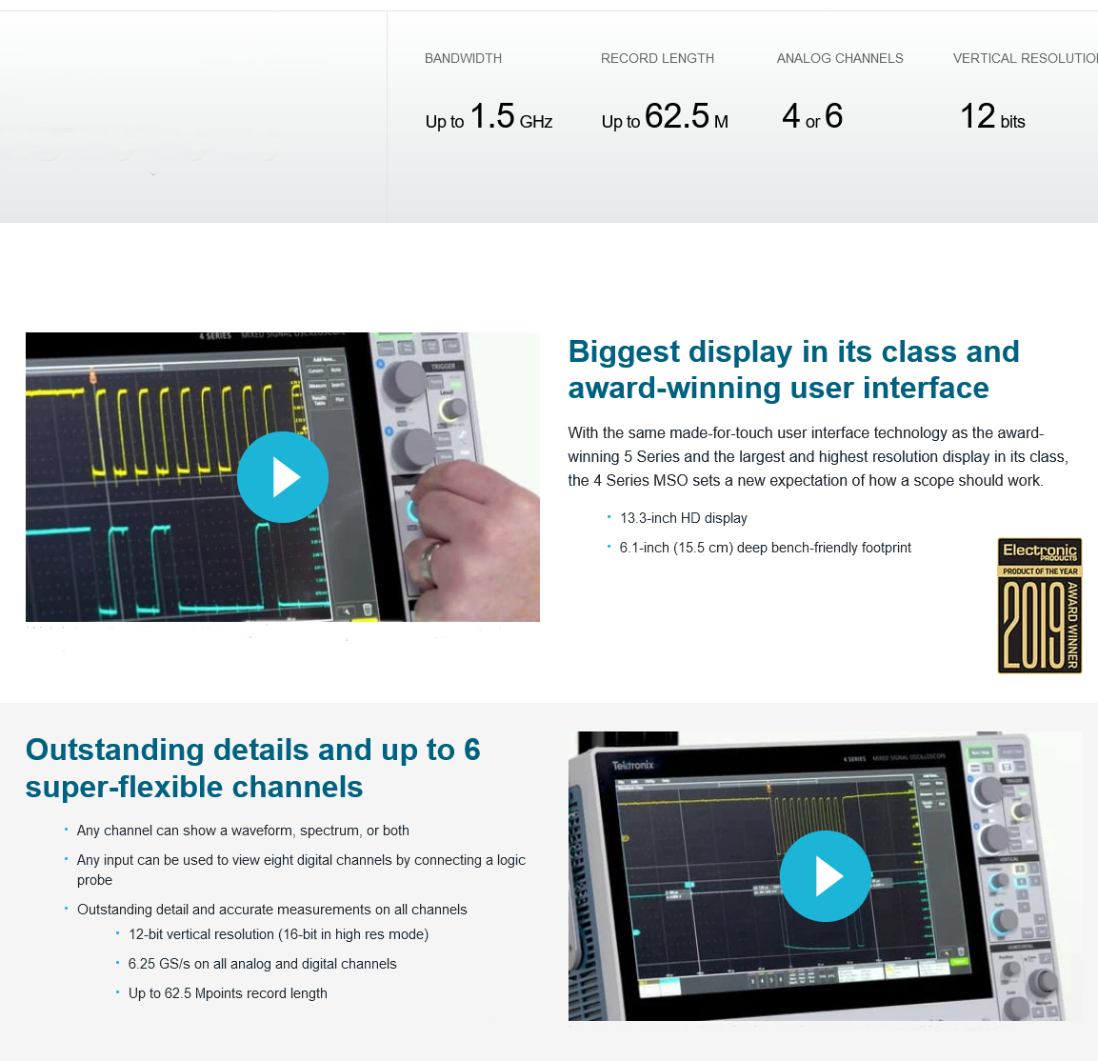
Task: Open the hand-on-knob oscilloscope video thumbnail
Action: (283, 477)
